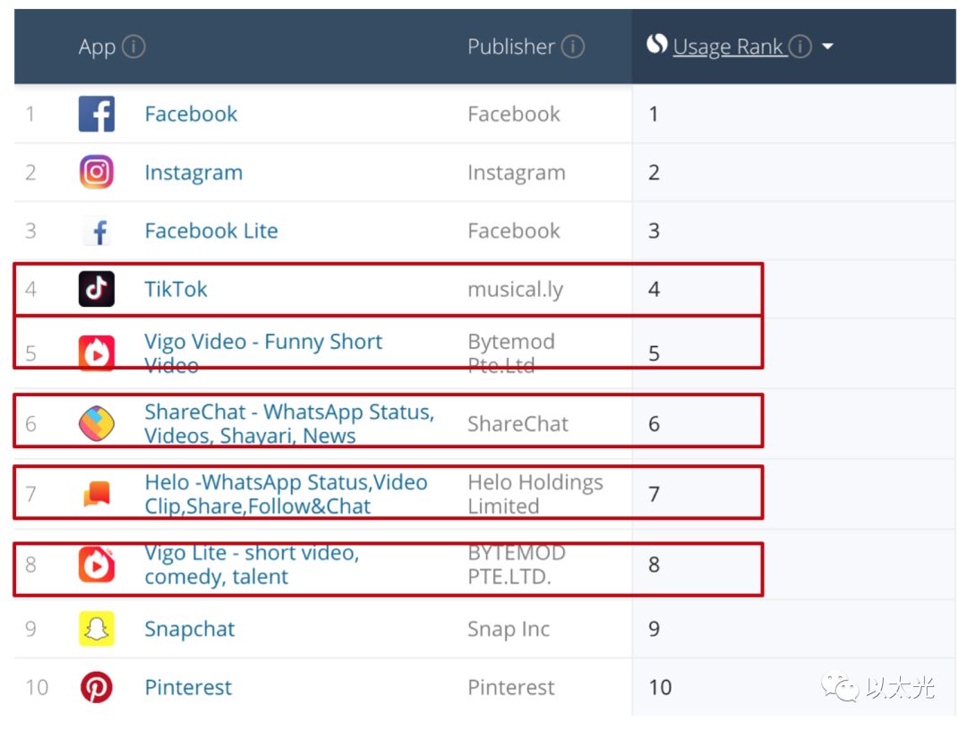This screenshot has width=967, height=730.
Task: Select publisher ShareChat cell
Action: [518, 424]
